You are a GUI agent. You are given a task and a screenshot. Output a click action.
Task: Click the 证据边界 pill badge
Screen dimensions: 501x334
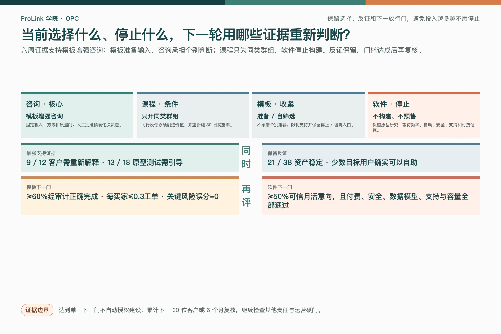tap(37, 310)
